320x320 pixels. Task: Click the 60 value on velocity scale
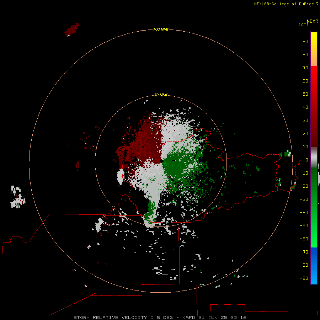pos(305,81)
